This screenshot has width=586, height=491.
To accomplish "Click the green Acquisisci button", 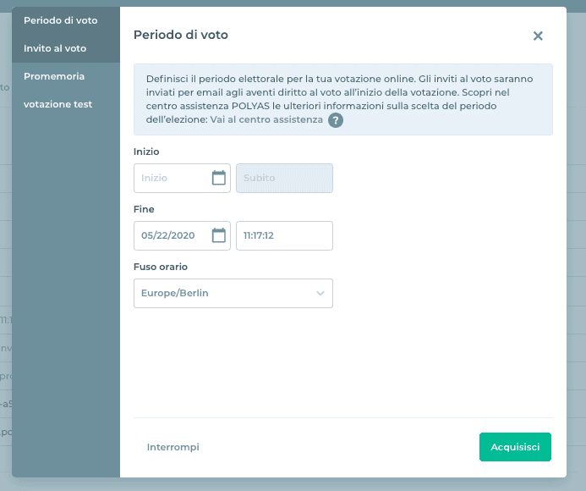I will point(515,447).
